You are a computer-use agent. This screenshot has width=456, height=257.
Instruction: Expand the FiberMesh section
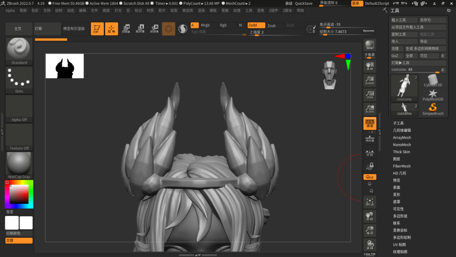click(402, 166)
